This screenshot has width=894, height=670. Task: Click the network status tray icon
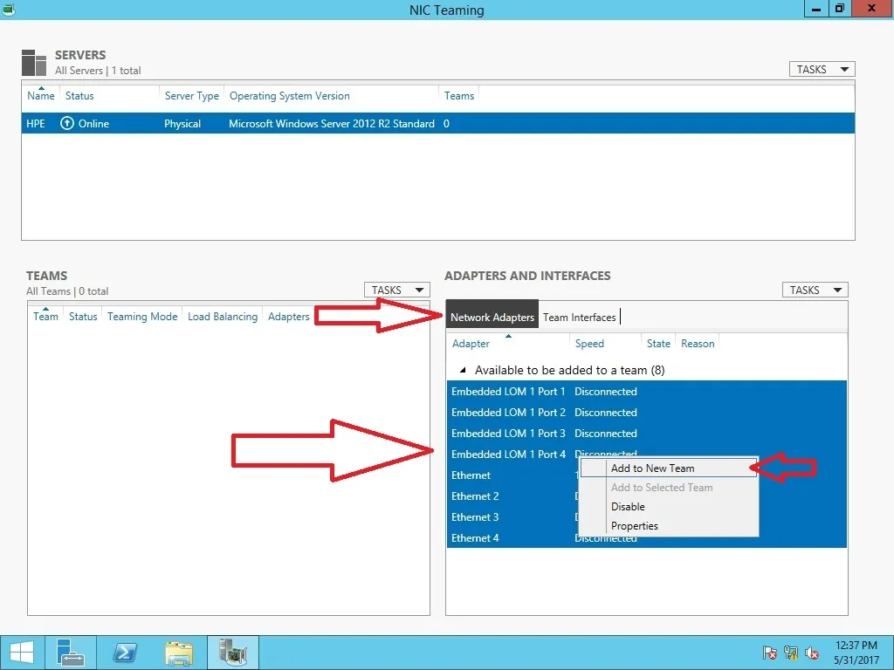[x=791, y=653]
